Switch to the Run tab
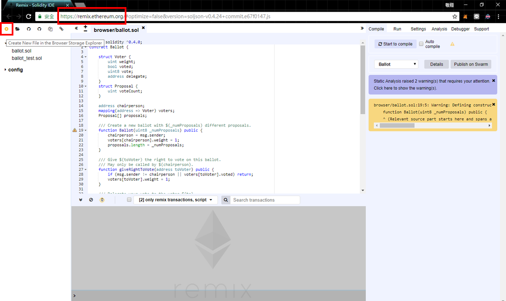 (397, 29)
